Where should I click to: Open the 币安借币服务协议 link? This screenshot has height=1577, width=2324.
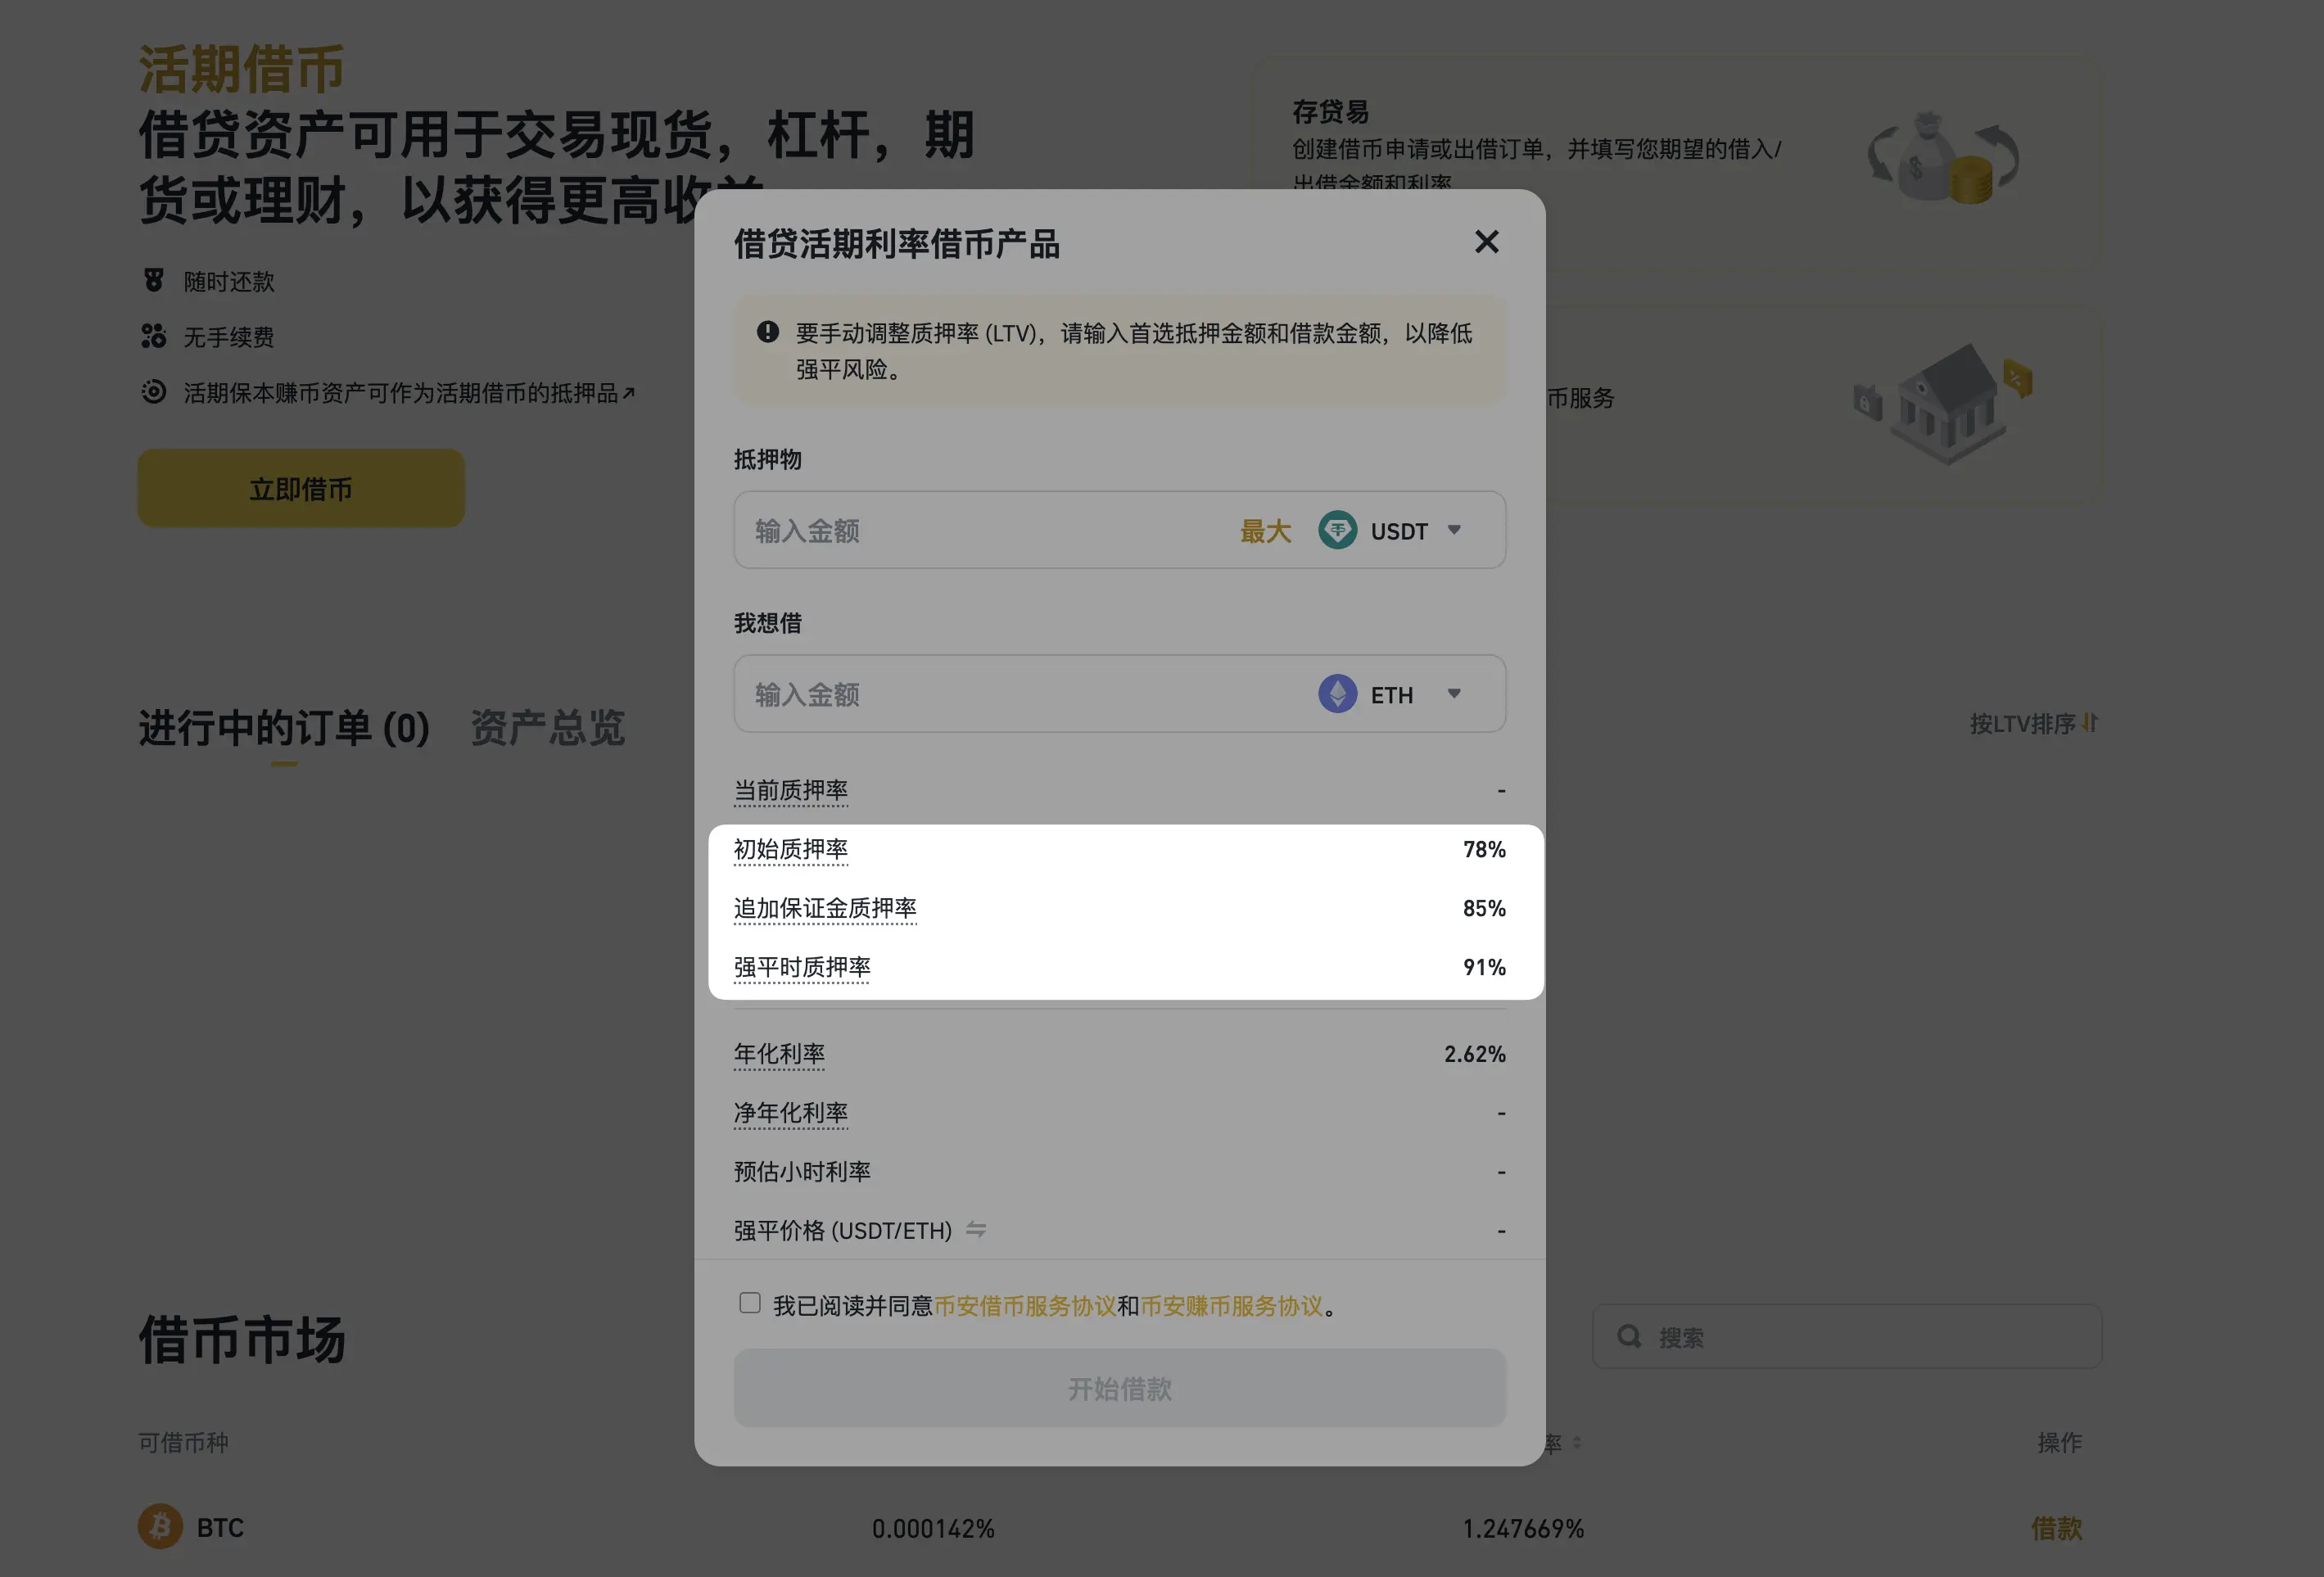[1025, 1306]
